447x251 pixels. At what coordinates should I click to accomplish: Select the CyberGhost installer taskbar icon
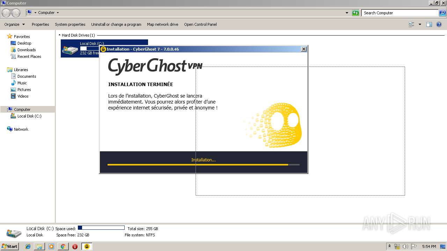pos(87,246)
